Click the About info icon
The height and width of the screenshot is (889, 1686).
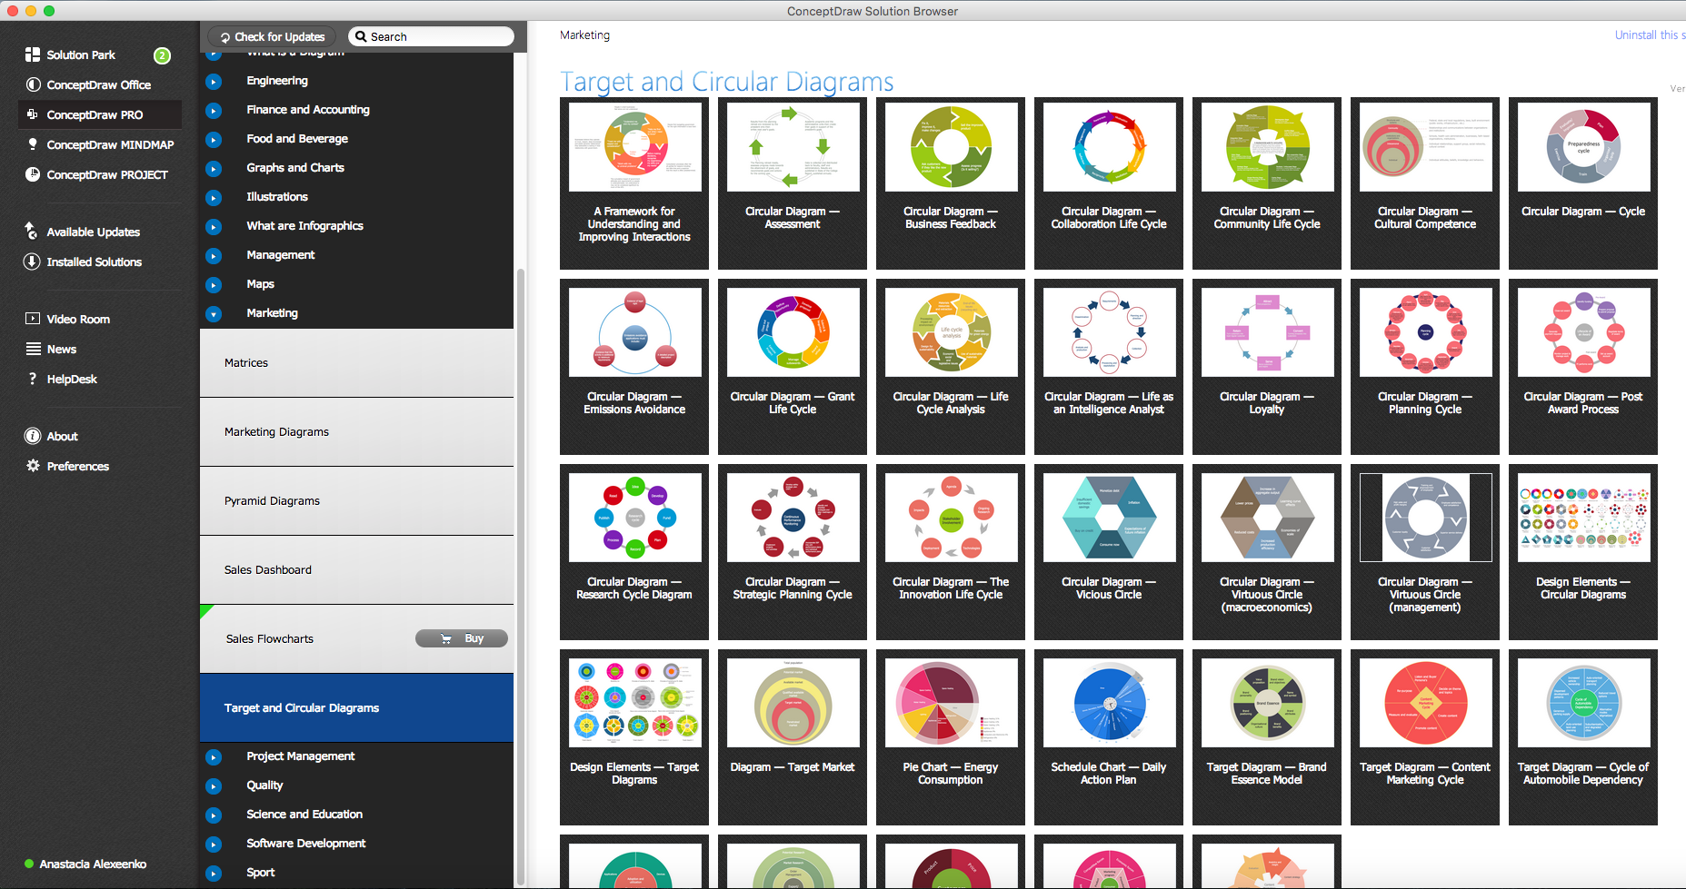coord(33,436)
